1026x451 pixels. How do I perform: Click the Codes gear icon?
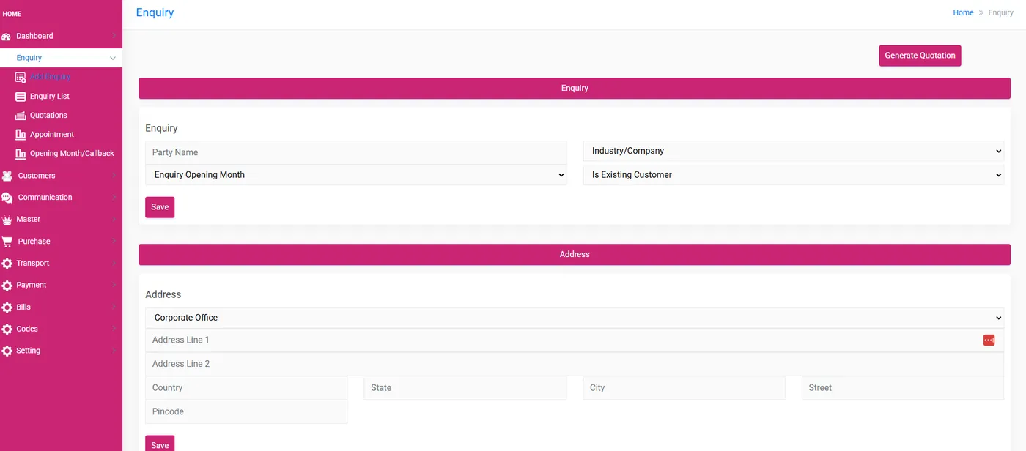7,329
